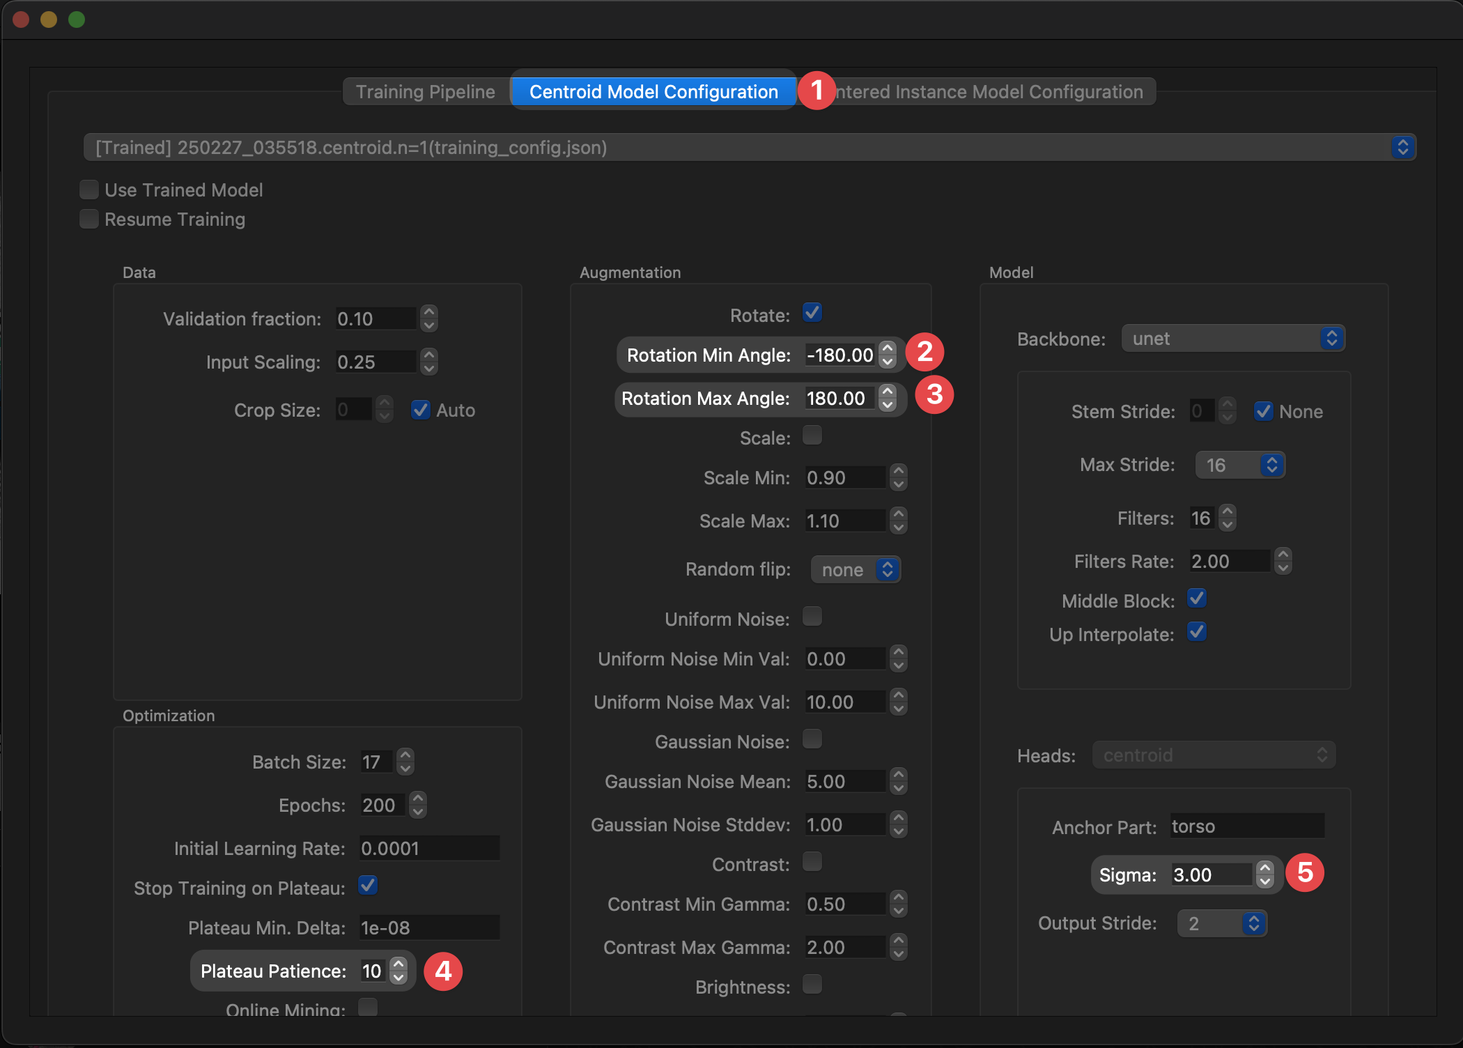Viewport: 1463px width, 1048px height.
Task: Click red annotation marker number 3
Action: click(x=934, y=395)
